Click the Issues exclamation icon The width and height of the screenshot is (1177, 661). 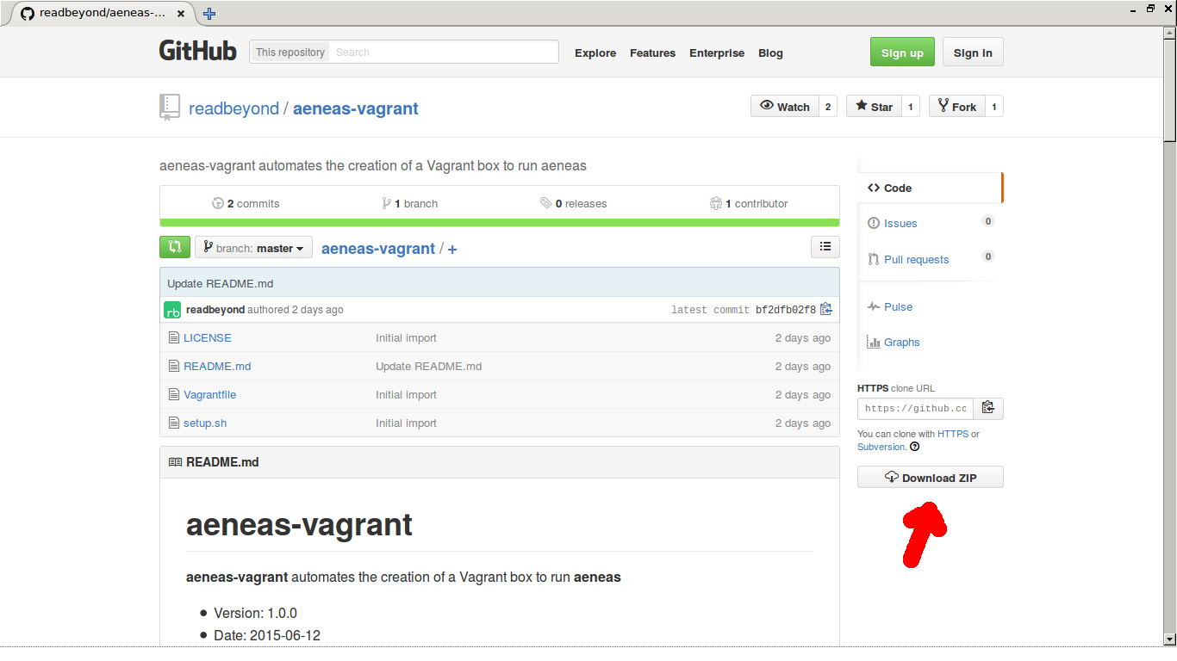(874, 223)
